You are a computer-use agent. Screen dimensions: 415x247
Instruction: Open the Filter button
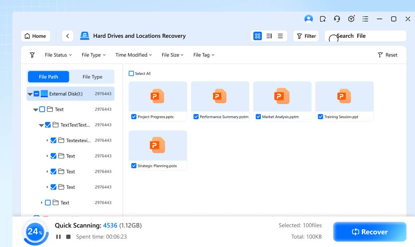tap(306, 36)
